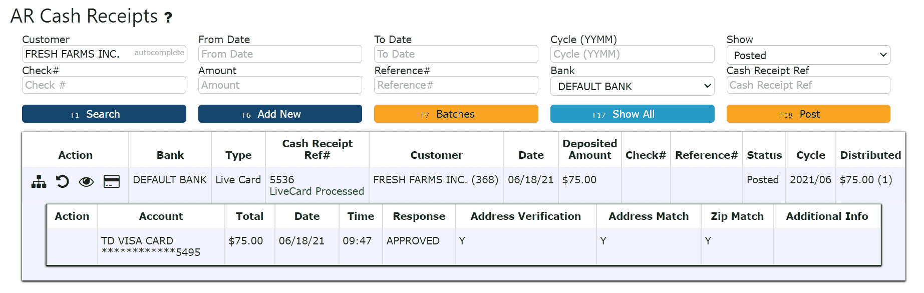
Task: Click the Add New button
Action: [280, 114]
